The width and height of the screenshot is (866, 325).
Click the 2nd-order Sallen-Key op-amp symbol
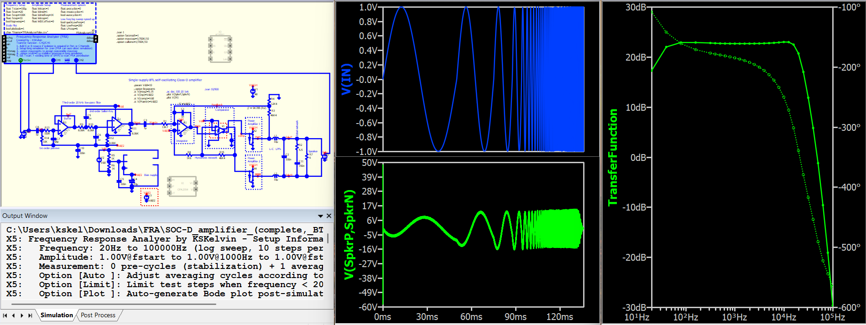[x=117, y=124]
